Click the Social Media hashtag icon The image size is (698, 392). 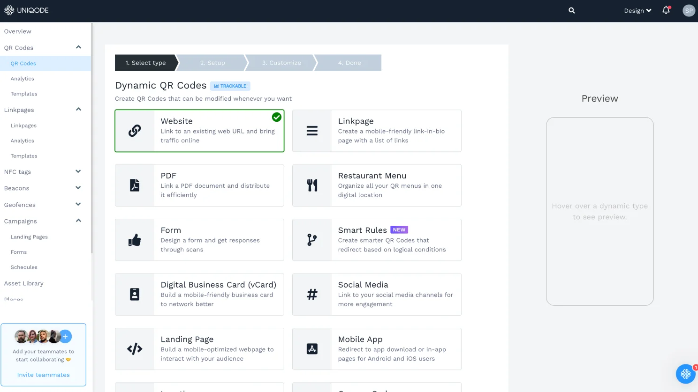[312, 294]
